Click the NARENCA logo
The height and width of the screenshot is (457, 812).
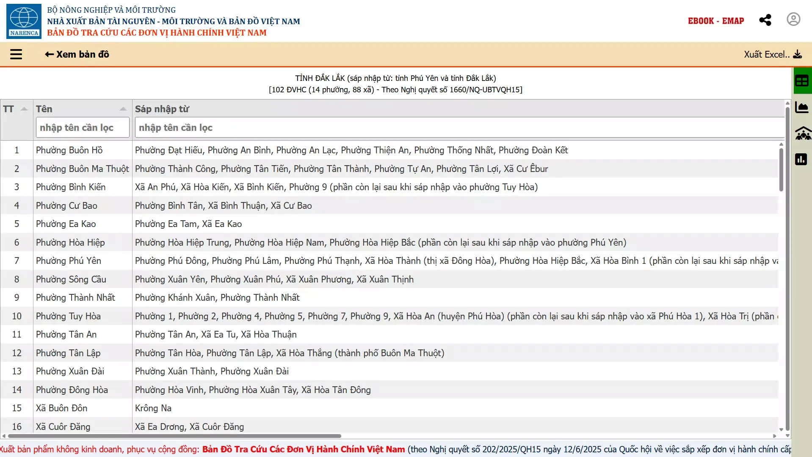click(x=24, y=21)
